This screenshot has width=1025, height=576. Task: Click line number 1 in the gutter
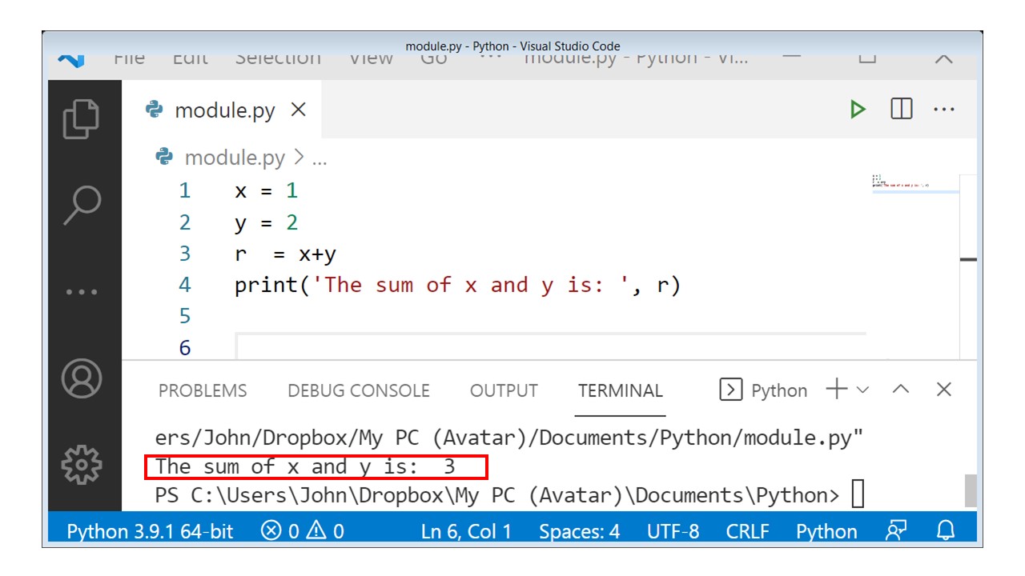point(185,190)
